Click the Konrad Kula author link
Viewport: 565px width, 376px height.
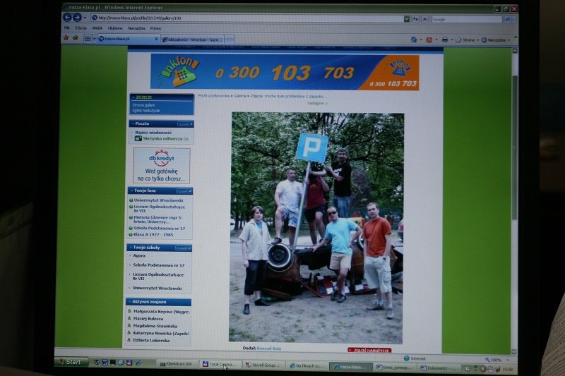point(268,348)
